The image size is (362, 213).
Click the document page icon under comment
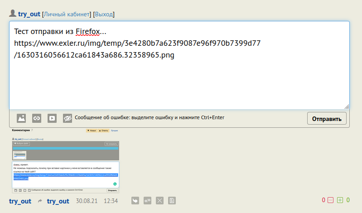(x=172, y=200)
